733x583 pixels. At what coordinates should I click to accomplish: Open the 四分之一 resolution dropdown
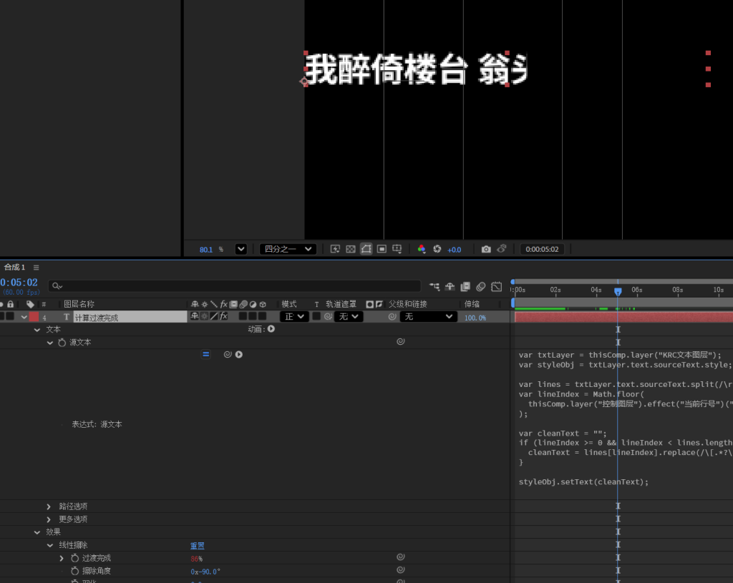pyautogui.click(x=288, y=249)
